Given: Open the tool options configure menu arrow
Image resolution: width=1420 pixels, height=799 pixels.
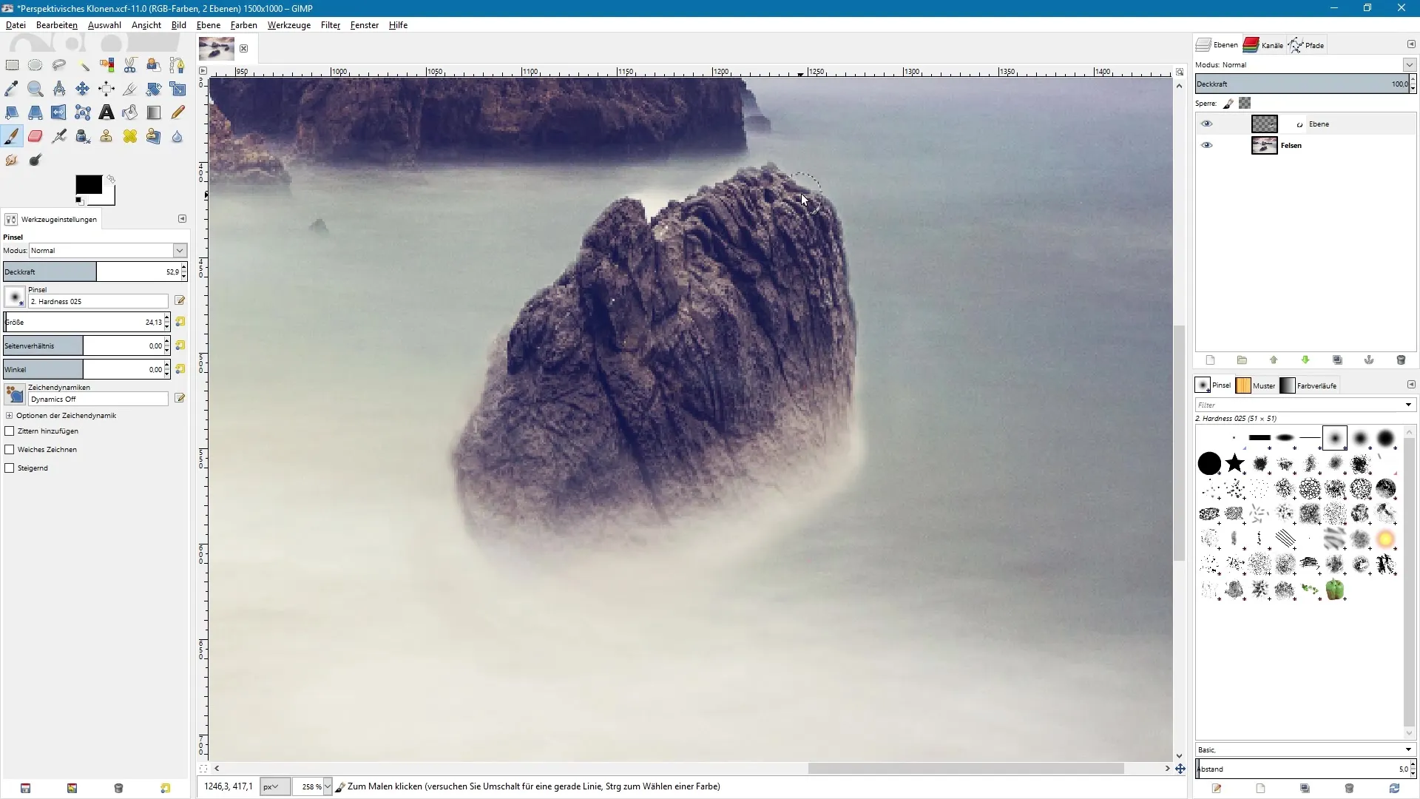Looking at the screenshot, I should click(182, 219).
